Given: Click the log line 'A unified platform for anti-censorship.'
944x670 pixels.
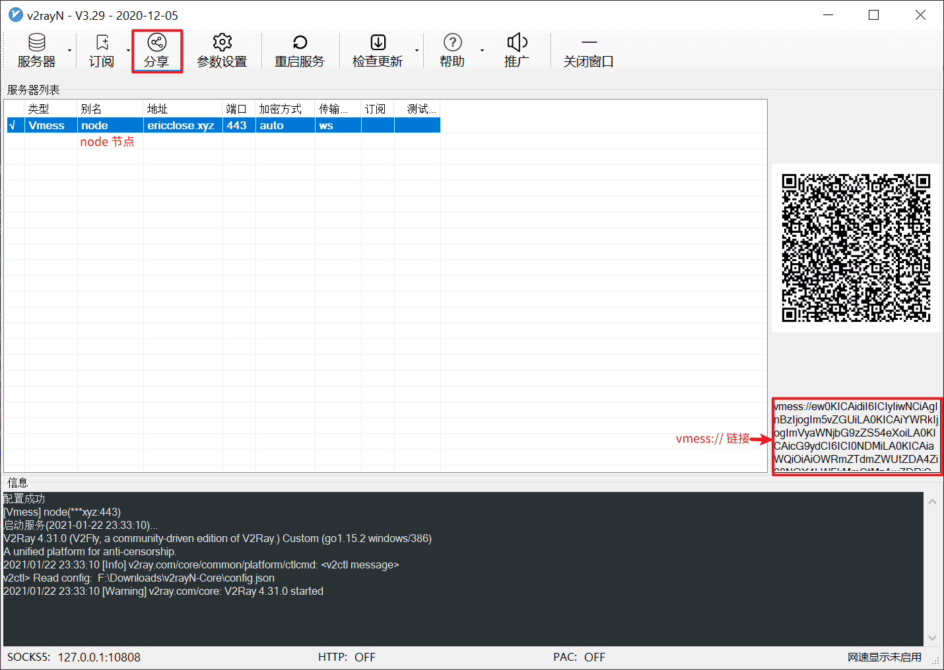Looking at the screenshot, I should (x=90, y=551).
